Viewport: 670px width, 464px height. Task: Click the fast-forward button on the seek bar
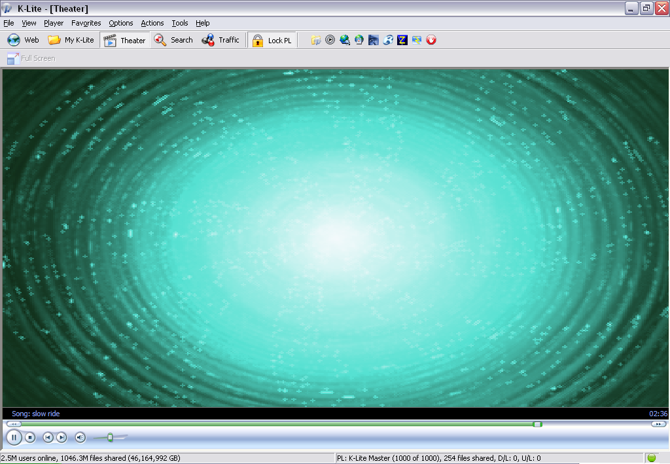click(x=658, y=424)
